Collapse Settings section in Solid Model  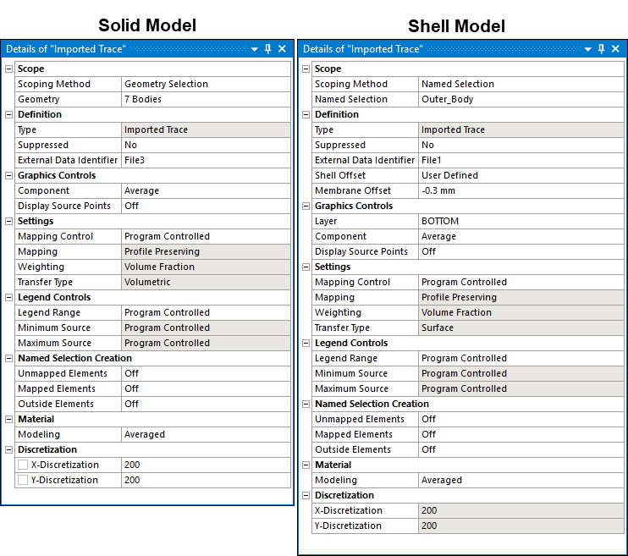(x=8, y=221)
